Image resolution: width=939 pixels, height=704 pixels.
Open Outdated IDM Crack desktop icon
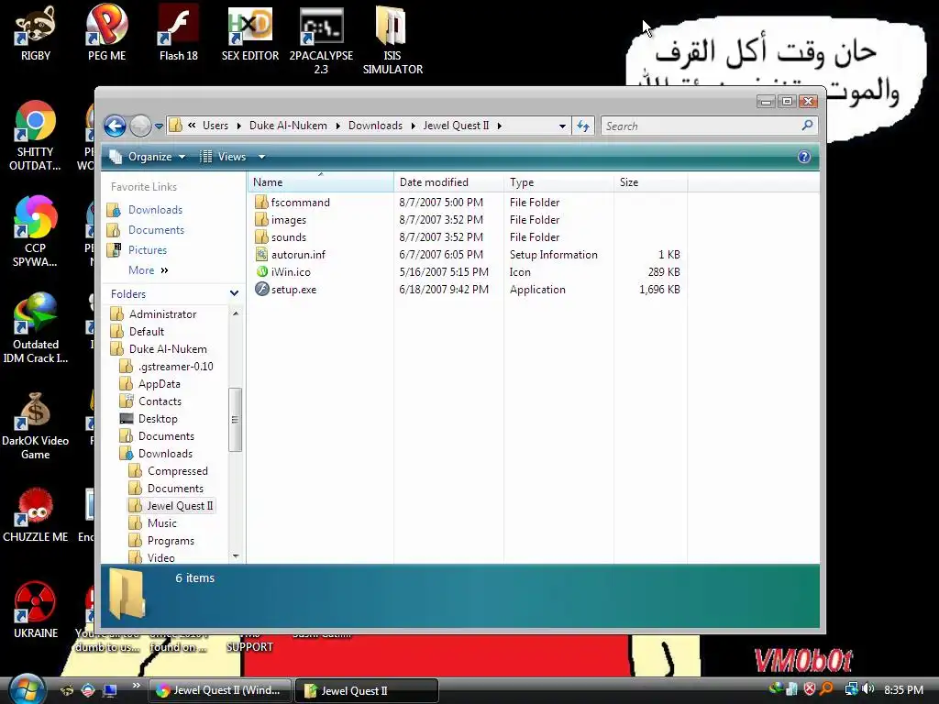click(x=36, y=328)
